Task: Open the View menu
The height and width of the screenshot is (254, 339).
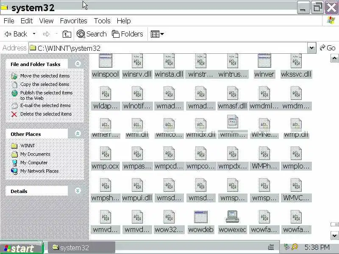Action: [x=46, y=21]
